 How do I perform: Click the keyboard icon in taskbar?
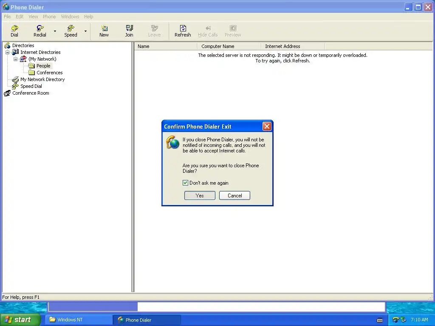click(x=380, y=320)
